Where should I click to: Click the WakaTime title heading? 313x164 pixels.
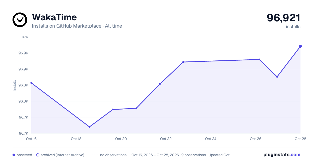point(54,17)
